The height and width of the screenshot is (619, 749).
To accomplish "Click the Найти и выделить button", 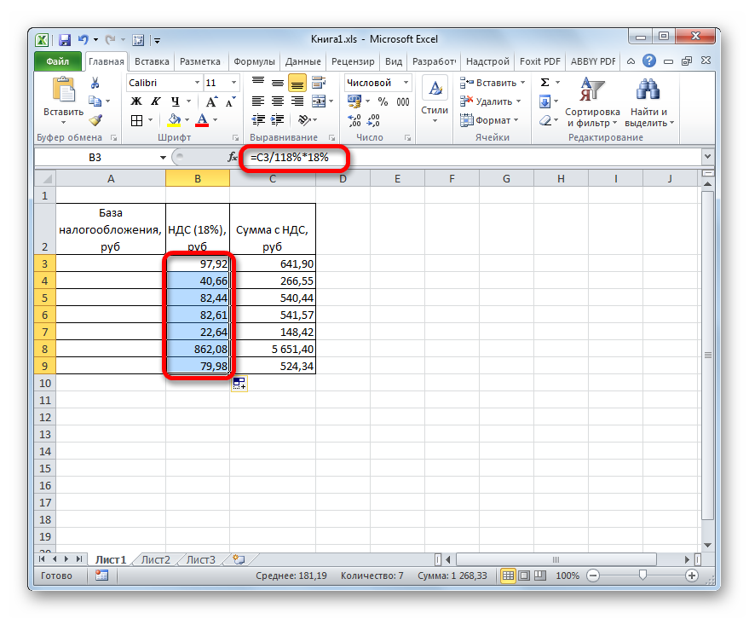I will [x=649, y=102].
